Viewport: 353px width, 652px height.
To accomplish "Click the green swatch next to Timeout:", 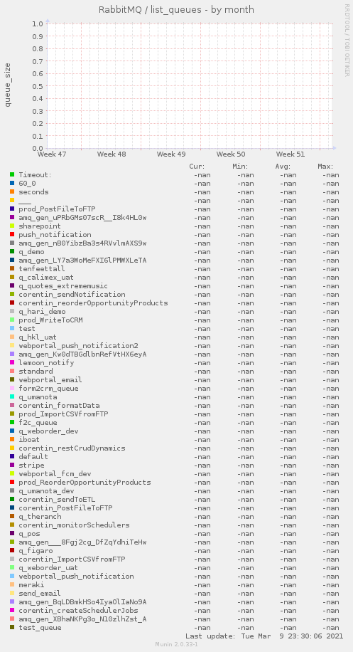I will pos(12,174).
